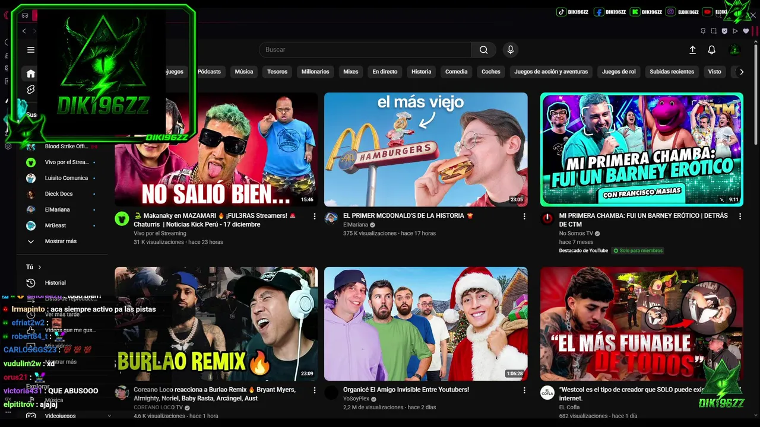Start voice search with the microphone
The height and width of the screenshot is (427, 760).
point(510,50)
